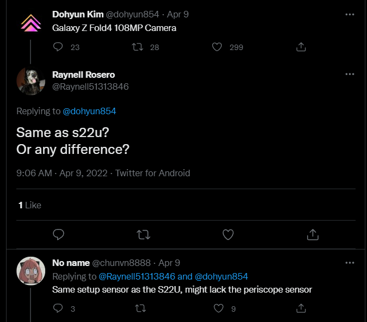Like Dohyun Kim's tweet with 299 likes
367x322 pixels.
[x=218, y=47]
